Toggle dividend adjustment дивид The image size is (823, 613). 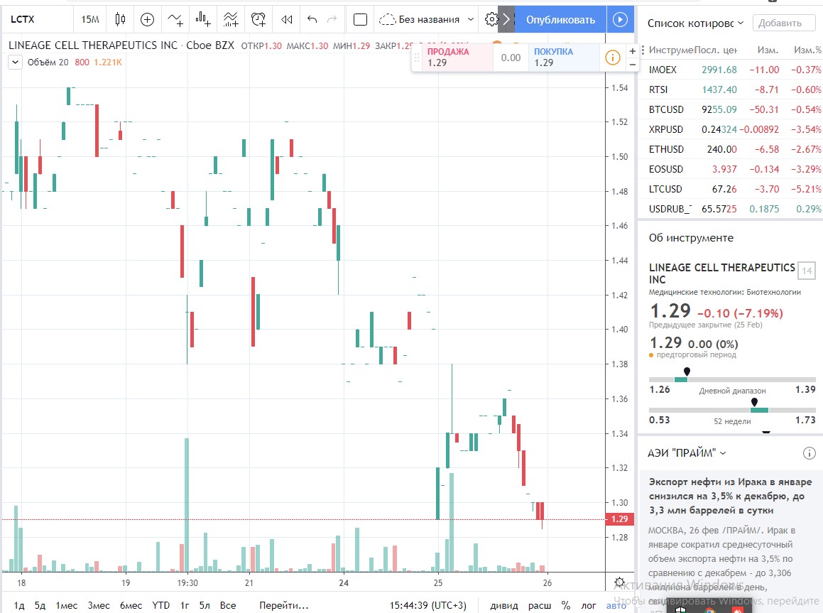(504, 605)
